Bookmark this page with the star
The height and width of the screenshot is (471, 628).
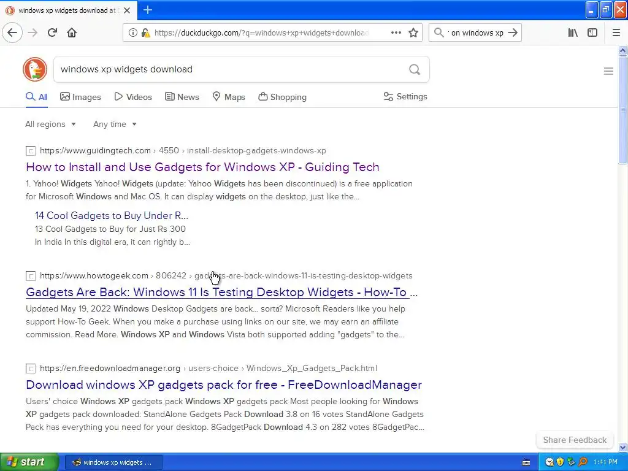[x=413, y=33]
